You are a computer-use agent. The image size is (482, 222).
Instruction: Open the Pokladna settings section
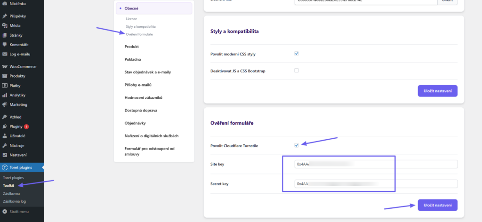(x=133, y=59)
